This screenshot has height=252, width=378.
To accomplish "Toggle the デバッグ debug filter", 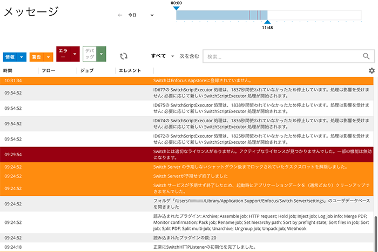I will [x=90, y=54].
